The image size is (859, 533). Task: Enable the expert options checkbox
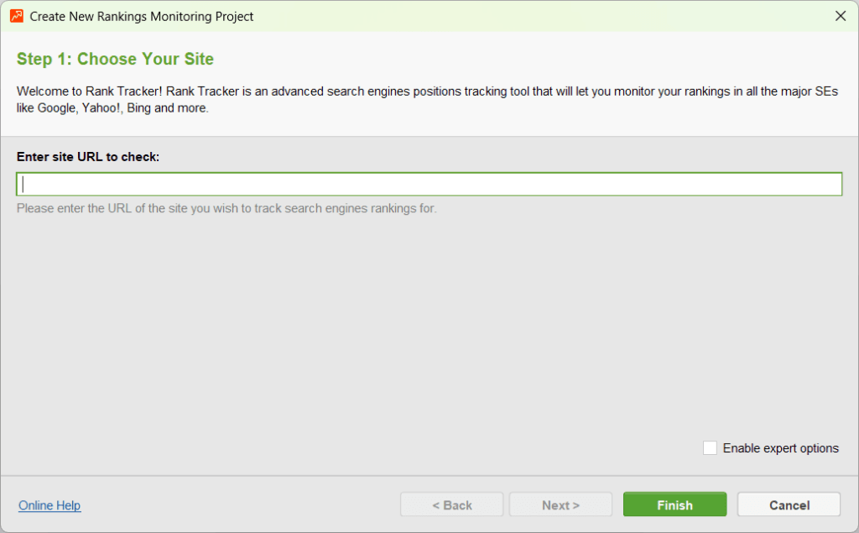coord(711,448)
